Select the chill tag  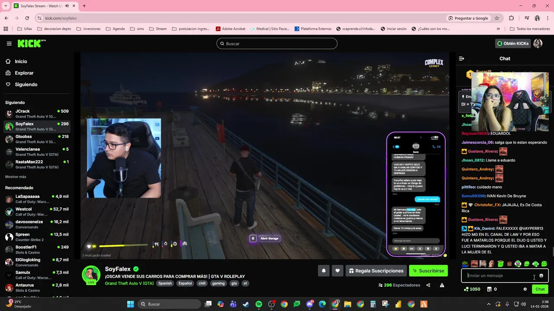202,283
